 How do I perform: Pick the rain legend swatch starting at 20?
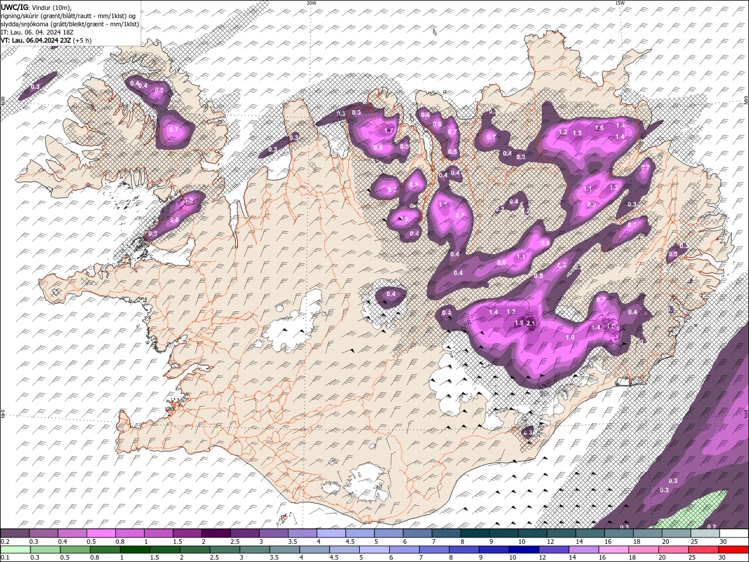click(x=672, y=550)
